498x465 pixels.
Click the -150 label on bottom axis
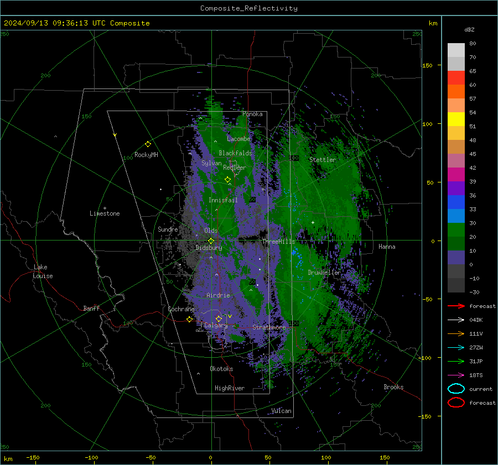click(x=33, y=458)
